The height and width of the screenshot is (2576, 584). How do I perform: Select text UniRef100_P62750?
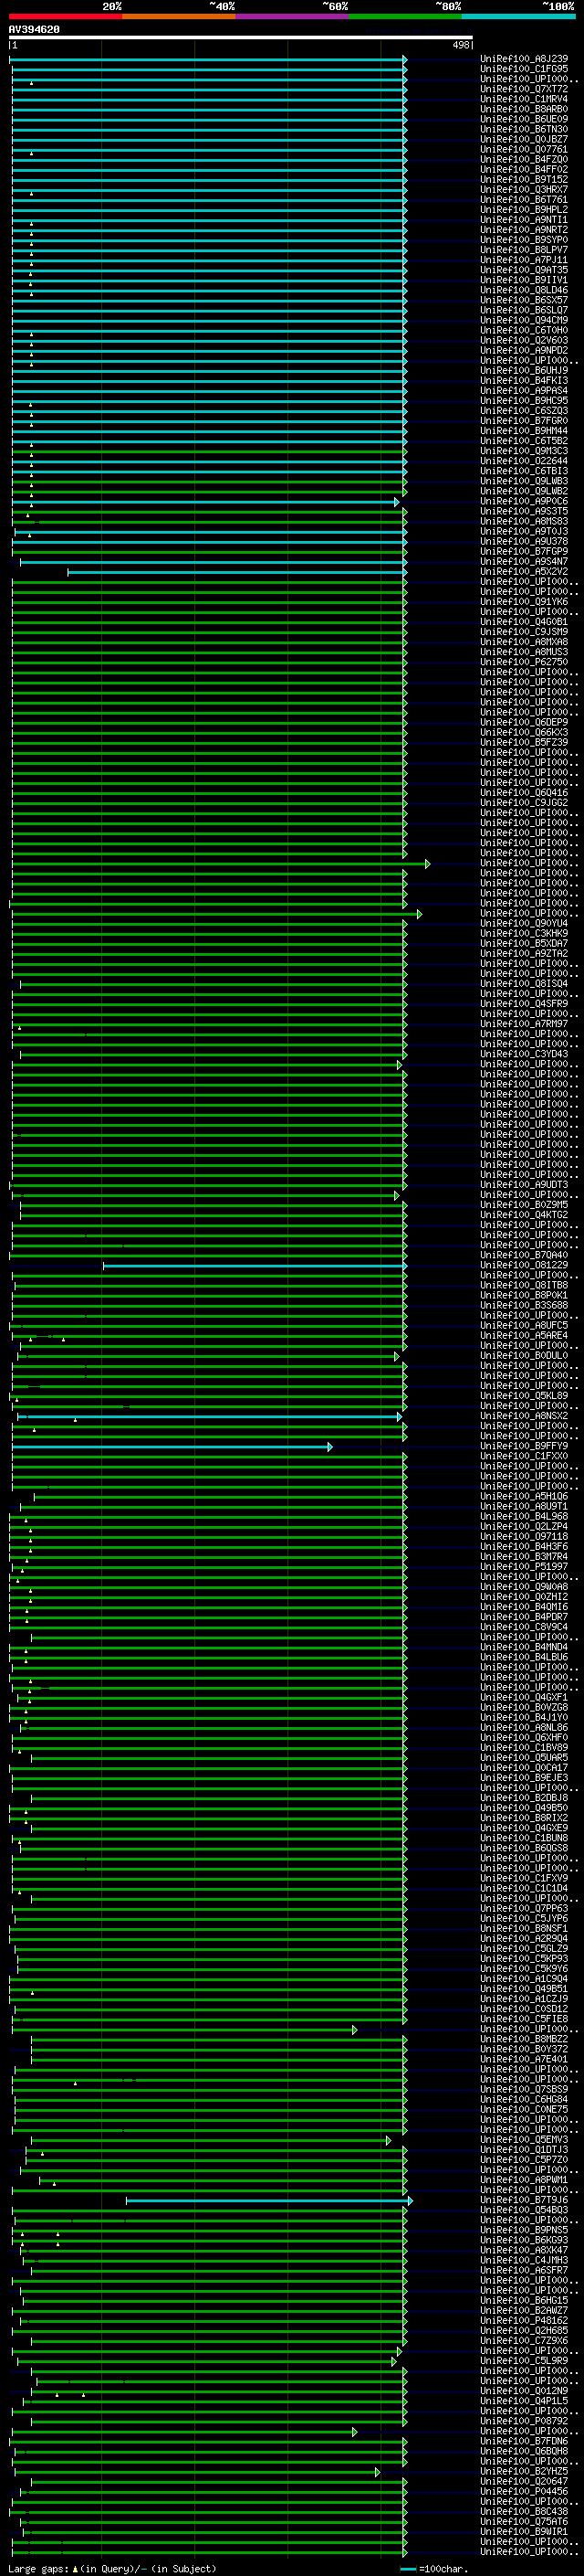pos(524,662)
